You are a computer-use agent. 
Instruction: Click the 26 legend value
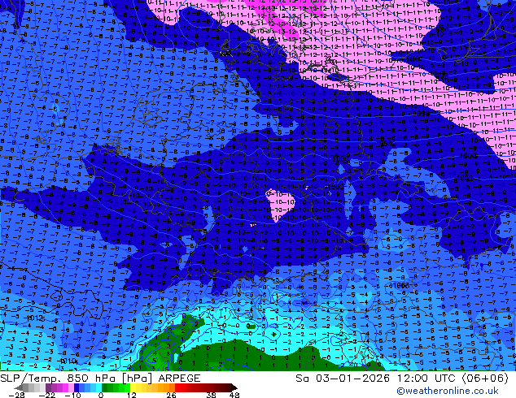pyautogui.click(x=171, y=395)
